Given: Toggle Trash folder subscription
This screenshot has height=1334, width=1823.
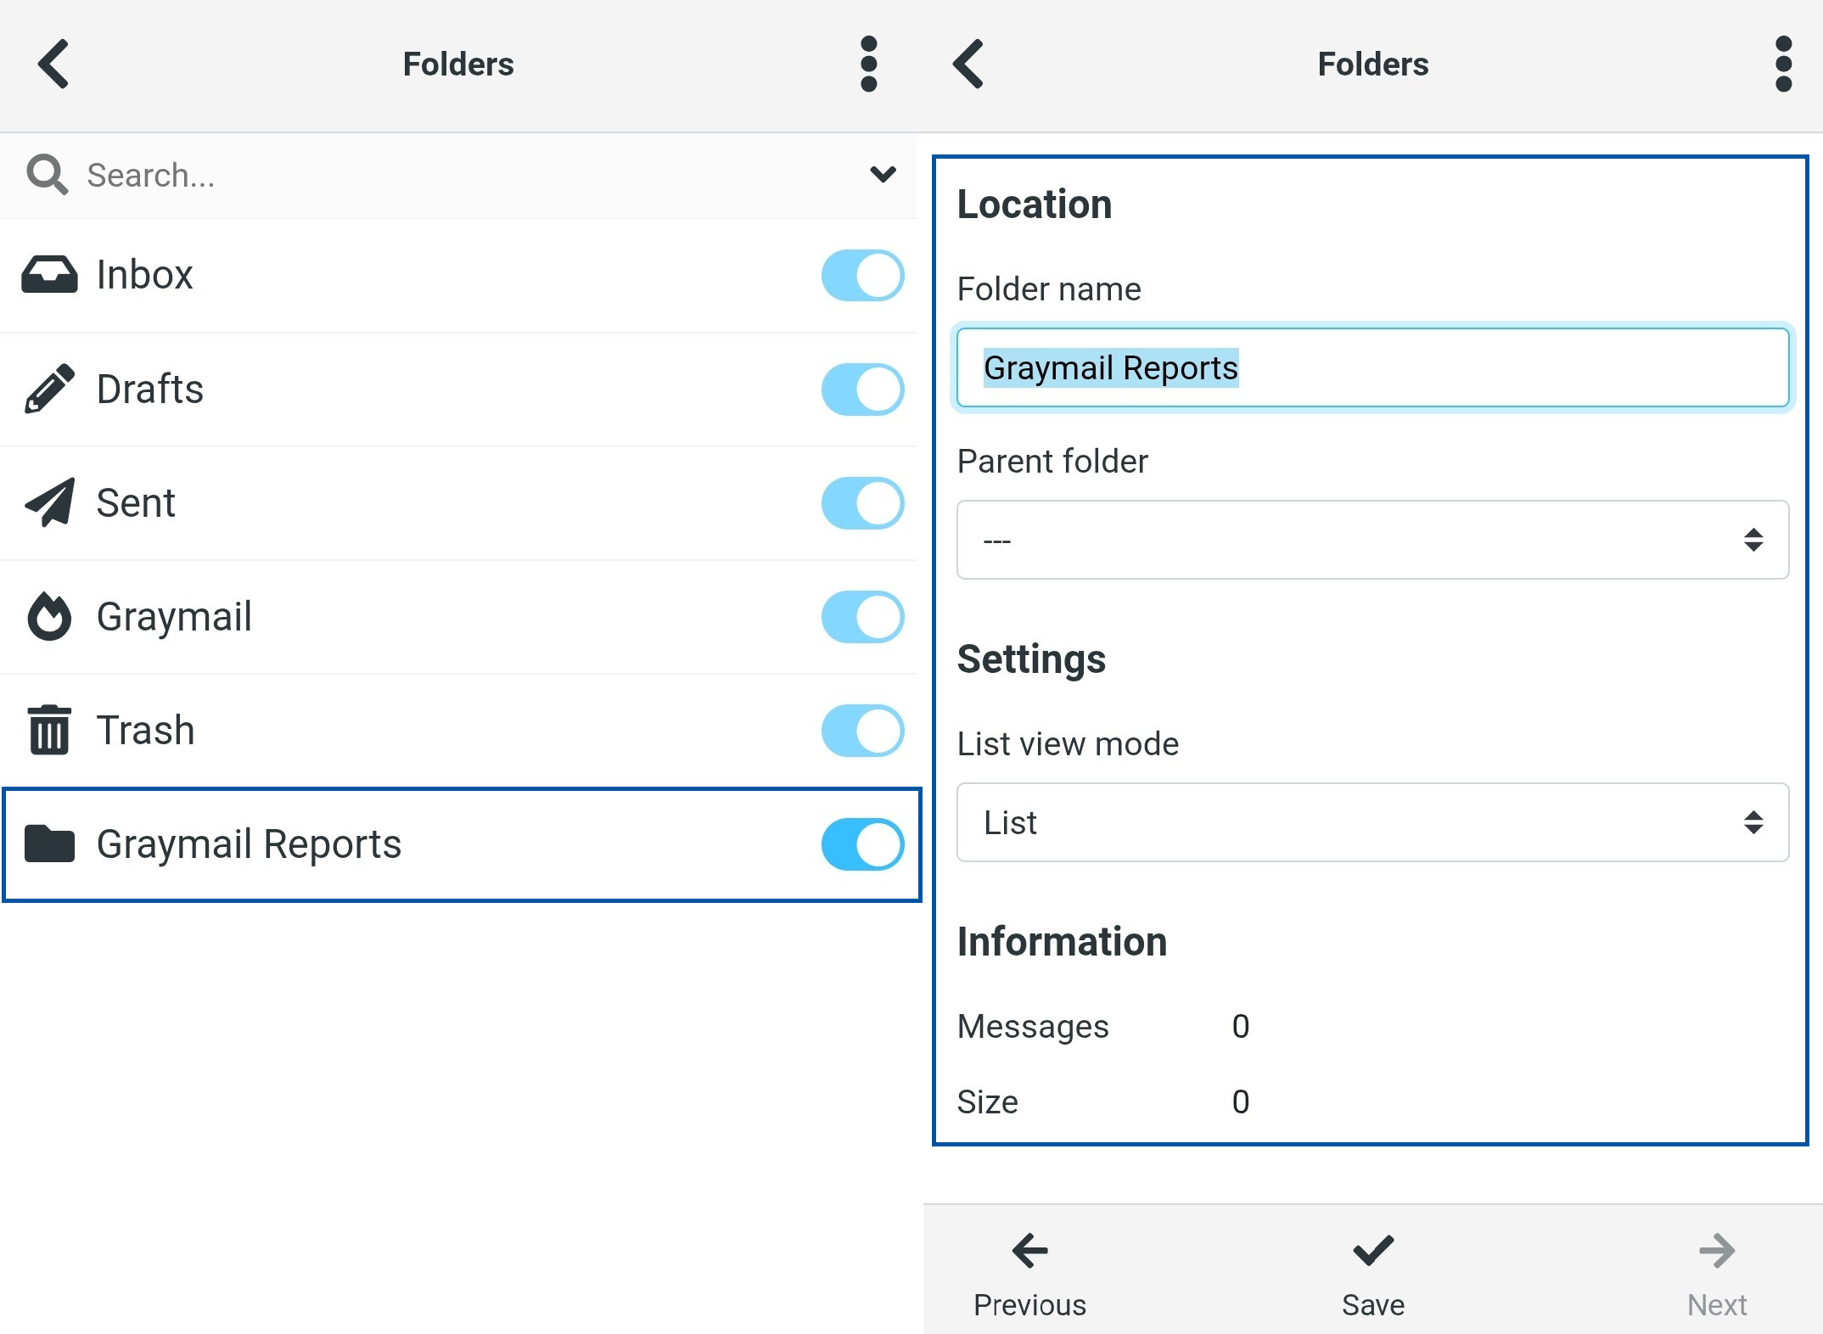Looking at the screenshot, I should coord(862,731).
